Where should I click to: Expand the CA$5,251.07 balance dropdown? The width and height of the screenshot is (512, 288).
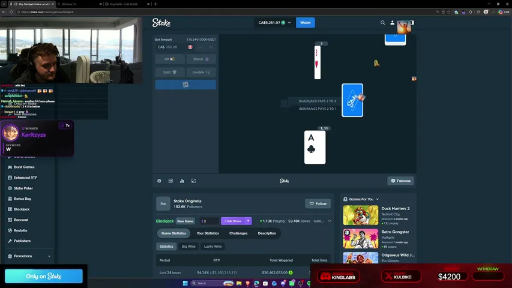(x=274, y=23)
